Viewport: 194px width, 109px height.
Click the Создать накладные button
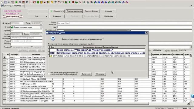[74, 11]
